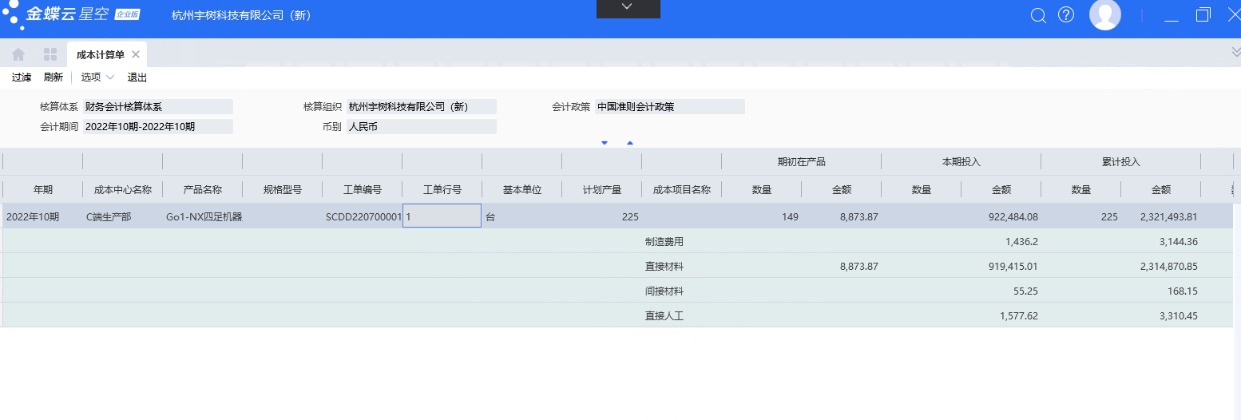Select the 成本项目名称 column header

coord(682,190)
